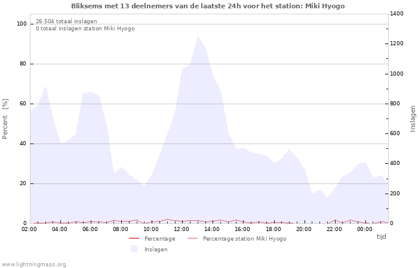Click the chart title about Miki Hyogo

208,6
